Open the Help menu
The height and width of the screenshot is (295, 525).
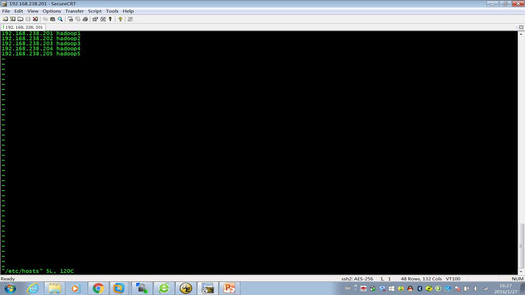[128, 11]
